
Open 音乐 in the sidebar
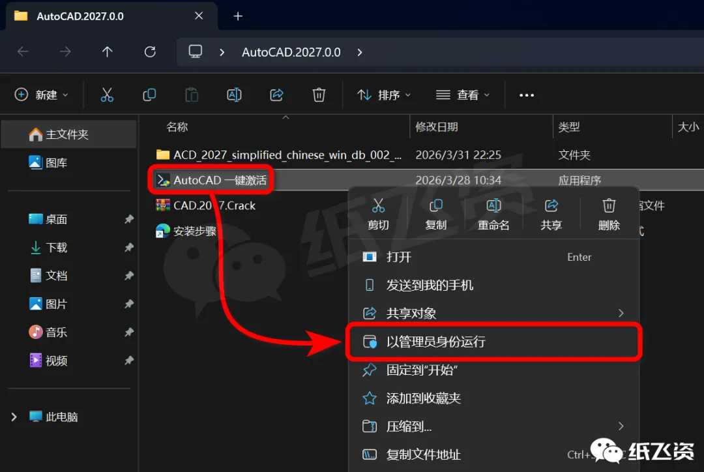point(48,332)
